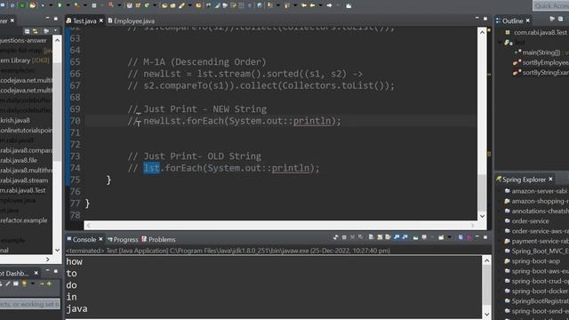Select krish.java8 package in Package Explorer
The image size is (569, 320).
tap(15, 120)
